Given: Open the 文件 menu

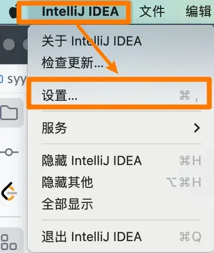Looking at the screenshot, I should coord(152,11).
